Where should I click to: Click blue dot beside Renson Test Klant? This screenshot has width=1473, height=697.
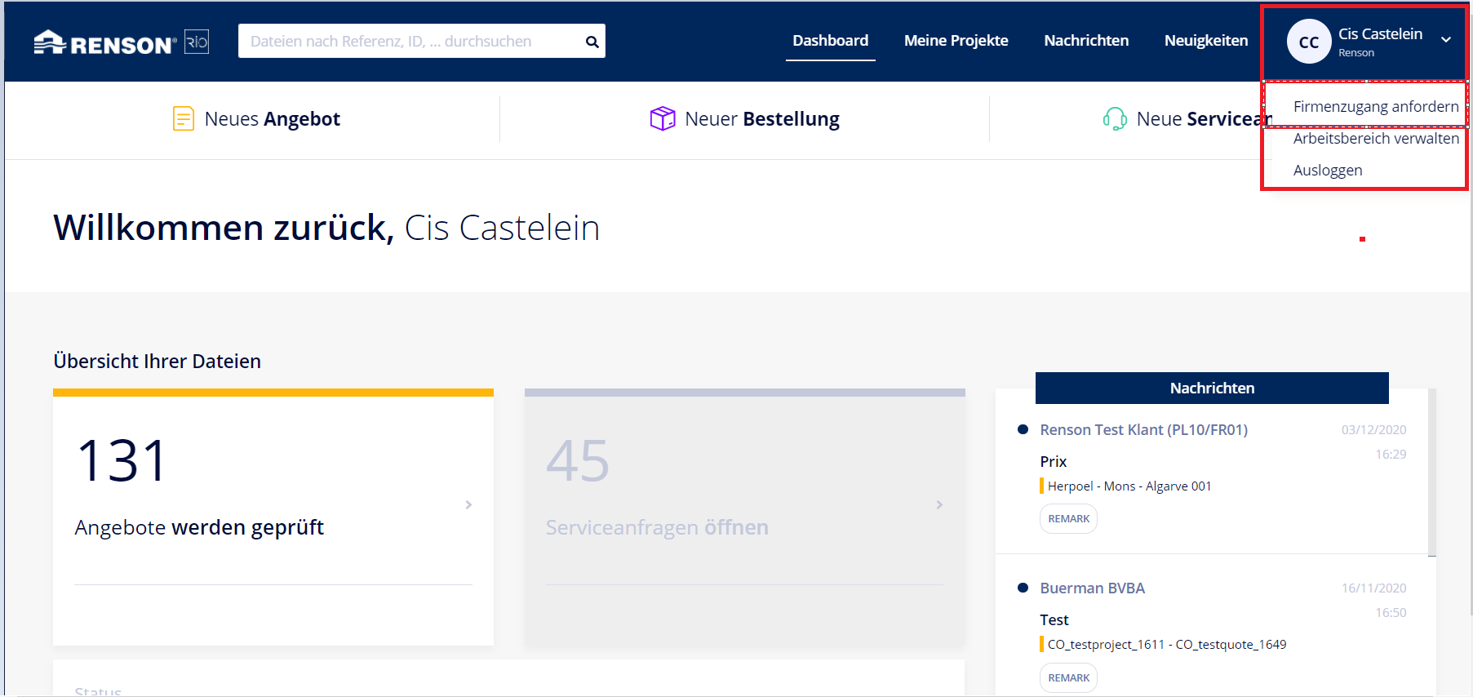point(1023,429)
